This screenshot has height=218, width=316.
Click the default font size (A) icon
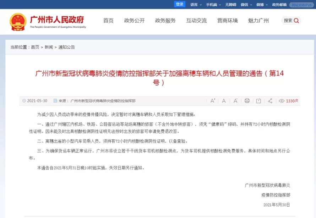[224, 101]
